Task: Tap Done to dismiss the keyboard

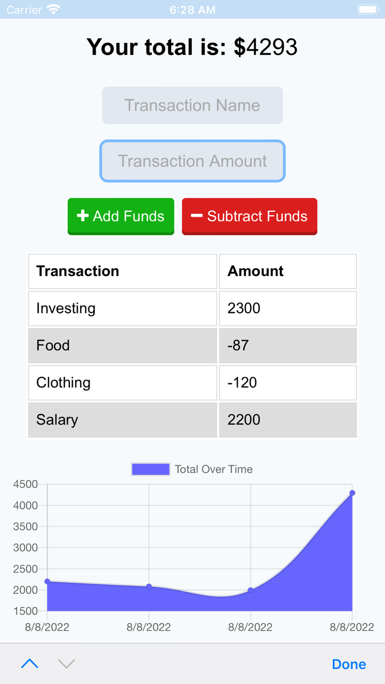Action: tap(349, 664)
